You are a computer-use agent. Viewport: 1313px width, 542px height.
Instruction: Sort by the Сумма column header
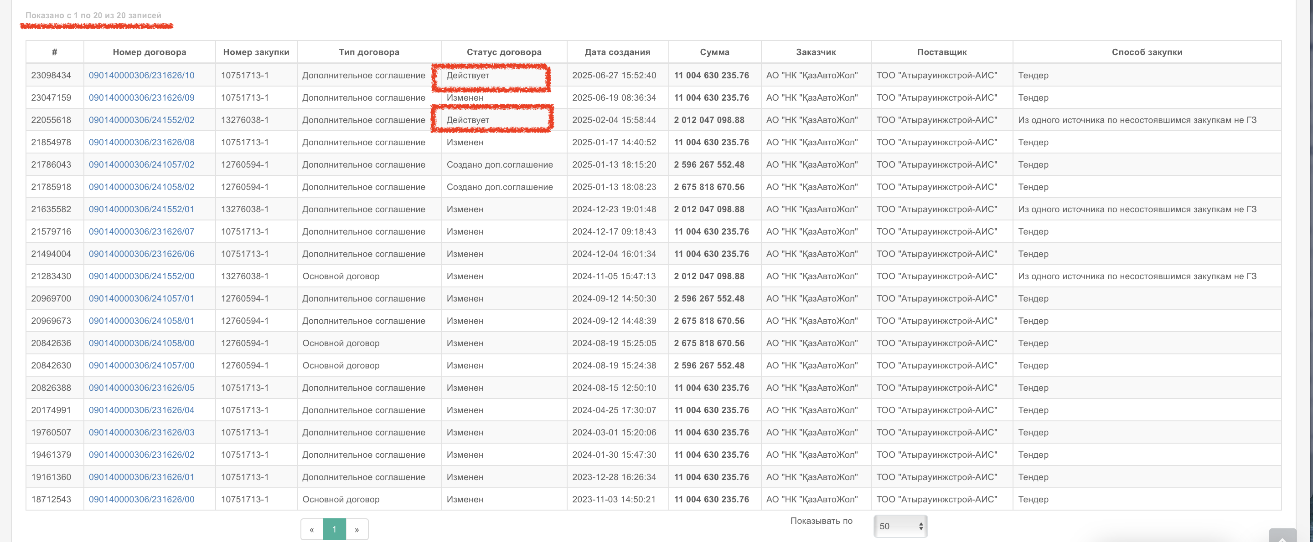click(714, 52)
